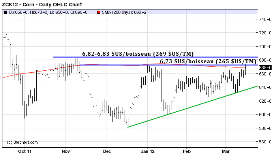This screenshot has height=156, width=274.
Task: Click the highlighted 669-0 current price tag
Action: 265,68
